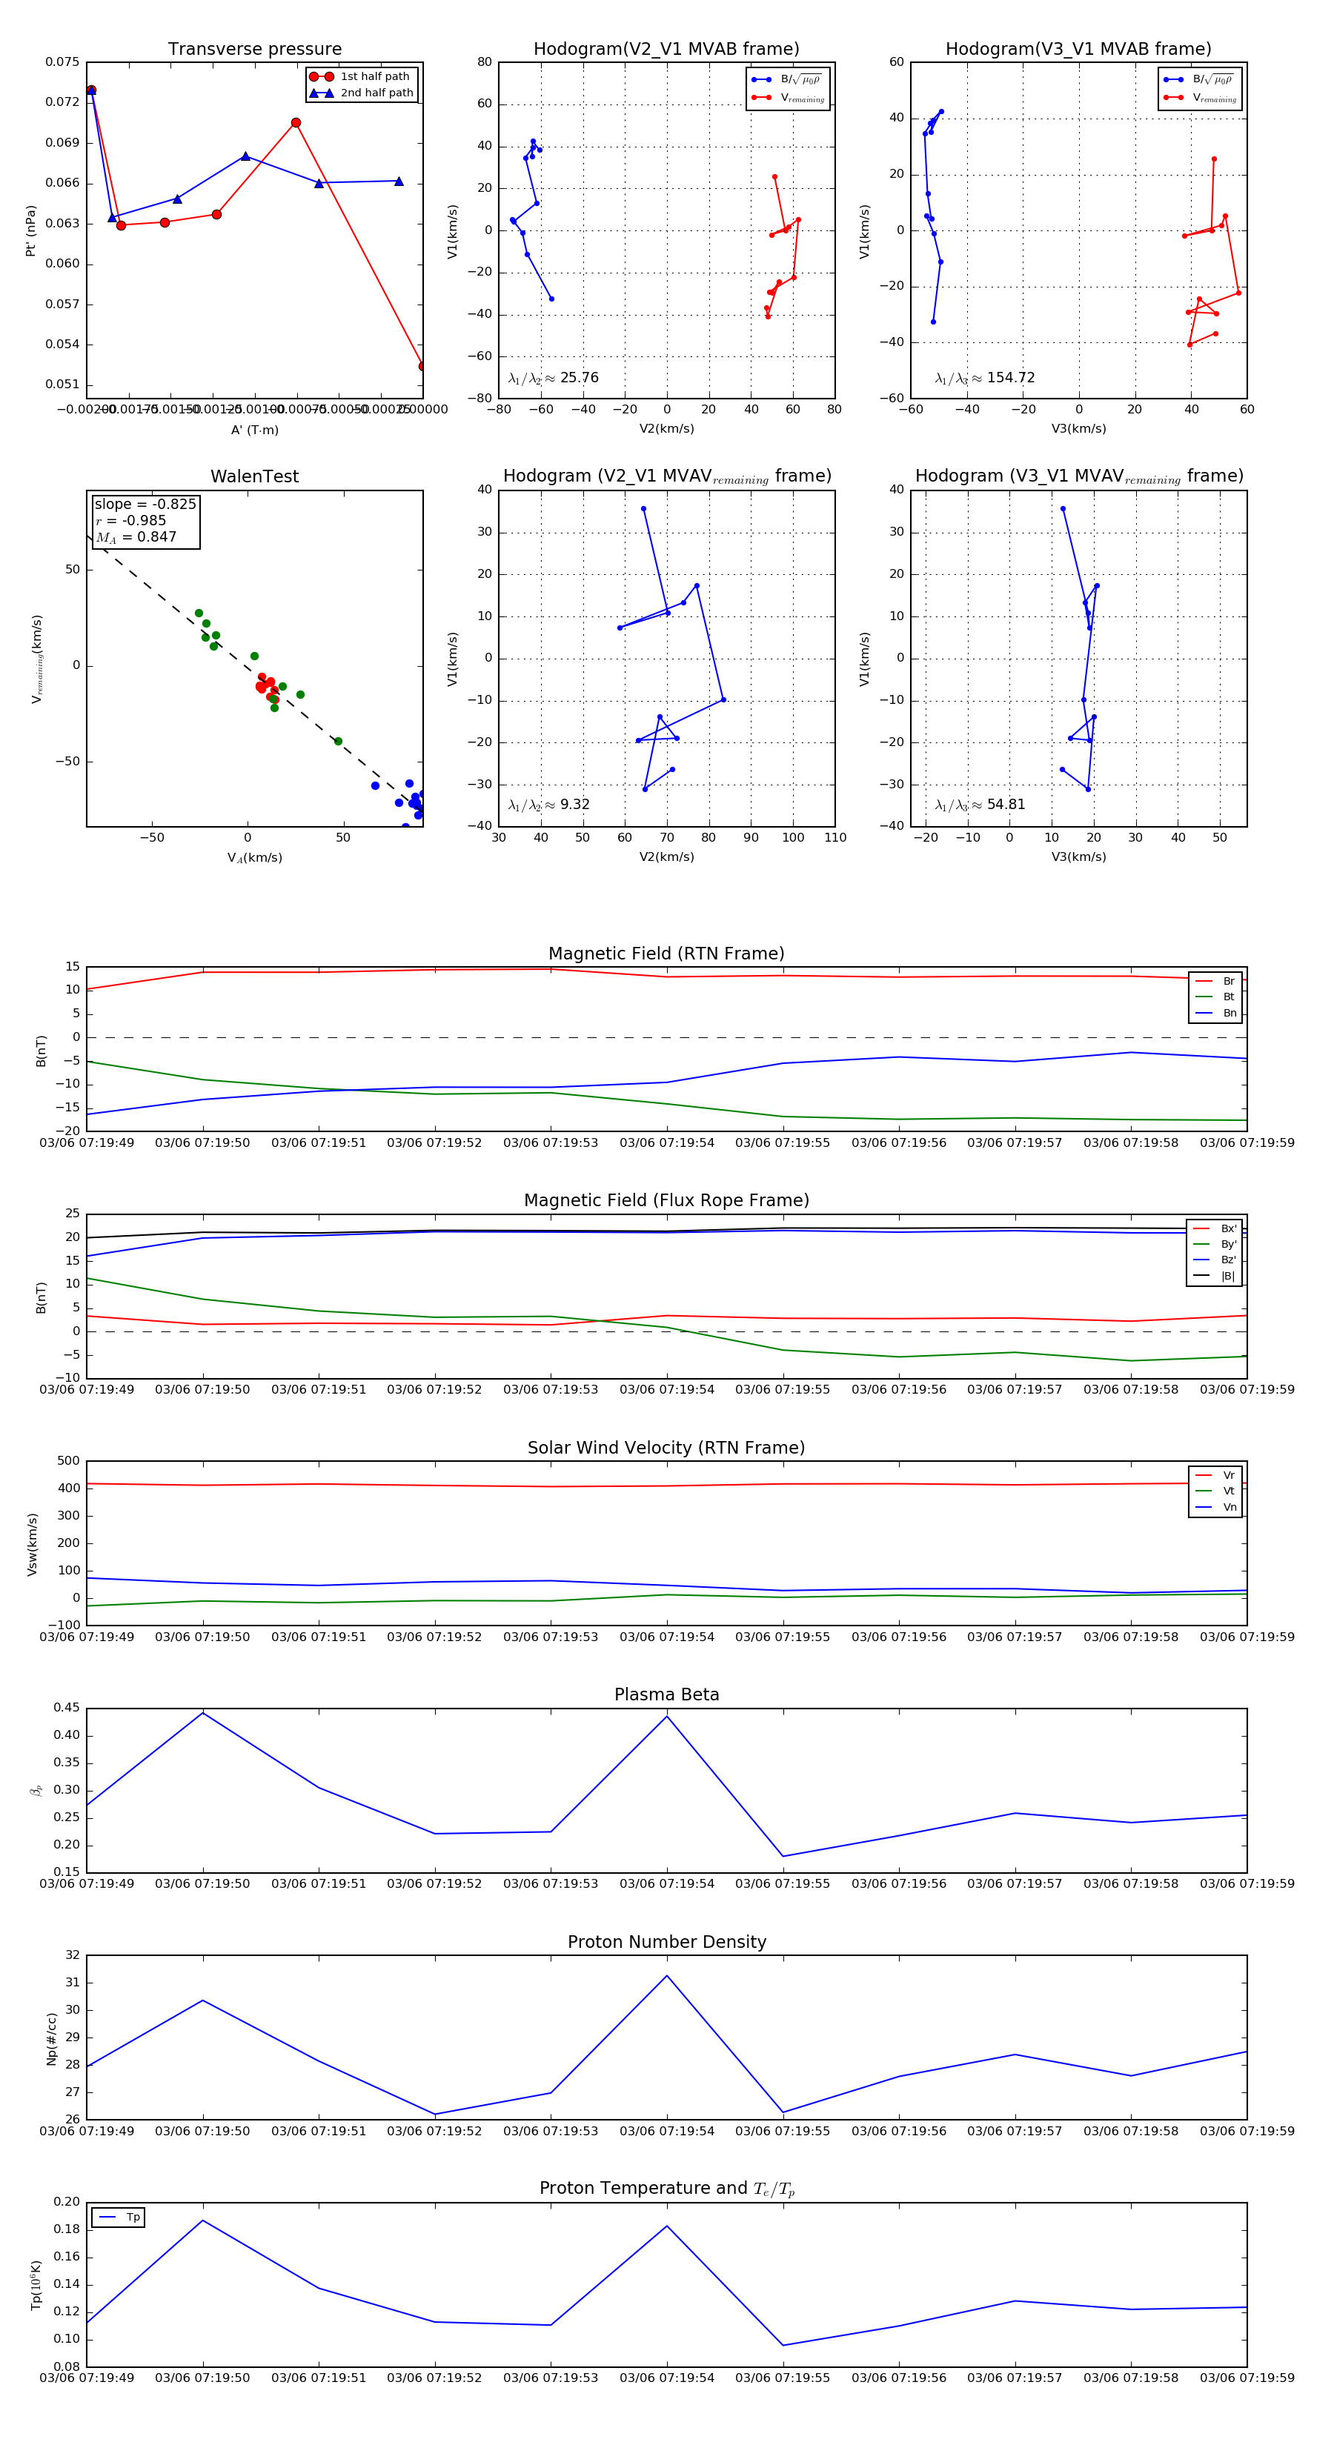The image size is (1334, 2445).
Task: Click the eigenvalue ratio '25.76' annotation
Action: 554,378
